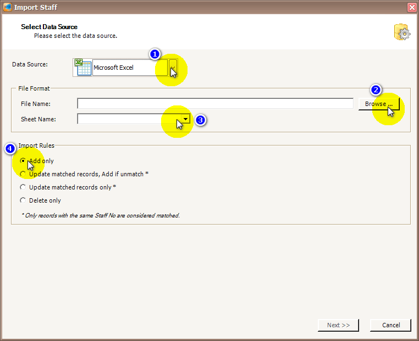The width and height of the screenshot is (419, 341).
Task: Click the blue number 1 callout badge
Action: tap(155, 54)
